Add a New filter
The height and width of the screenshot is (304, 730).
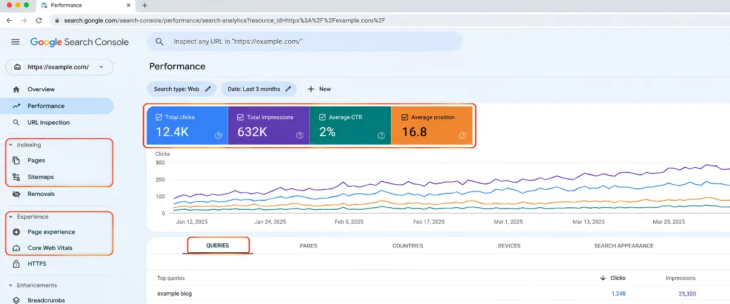[x=319, y=89]
